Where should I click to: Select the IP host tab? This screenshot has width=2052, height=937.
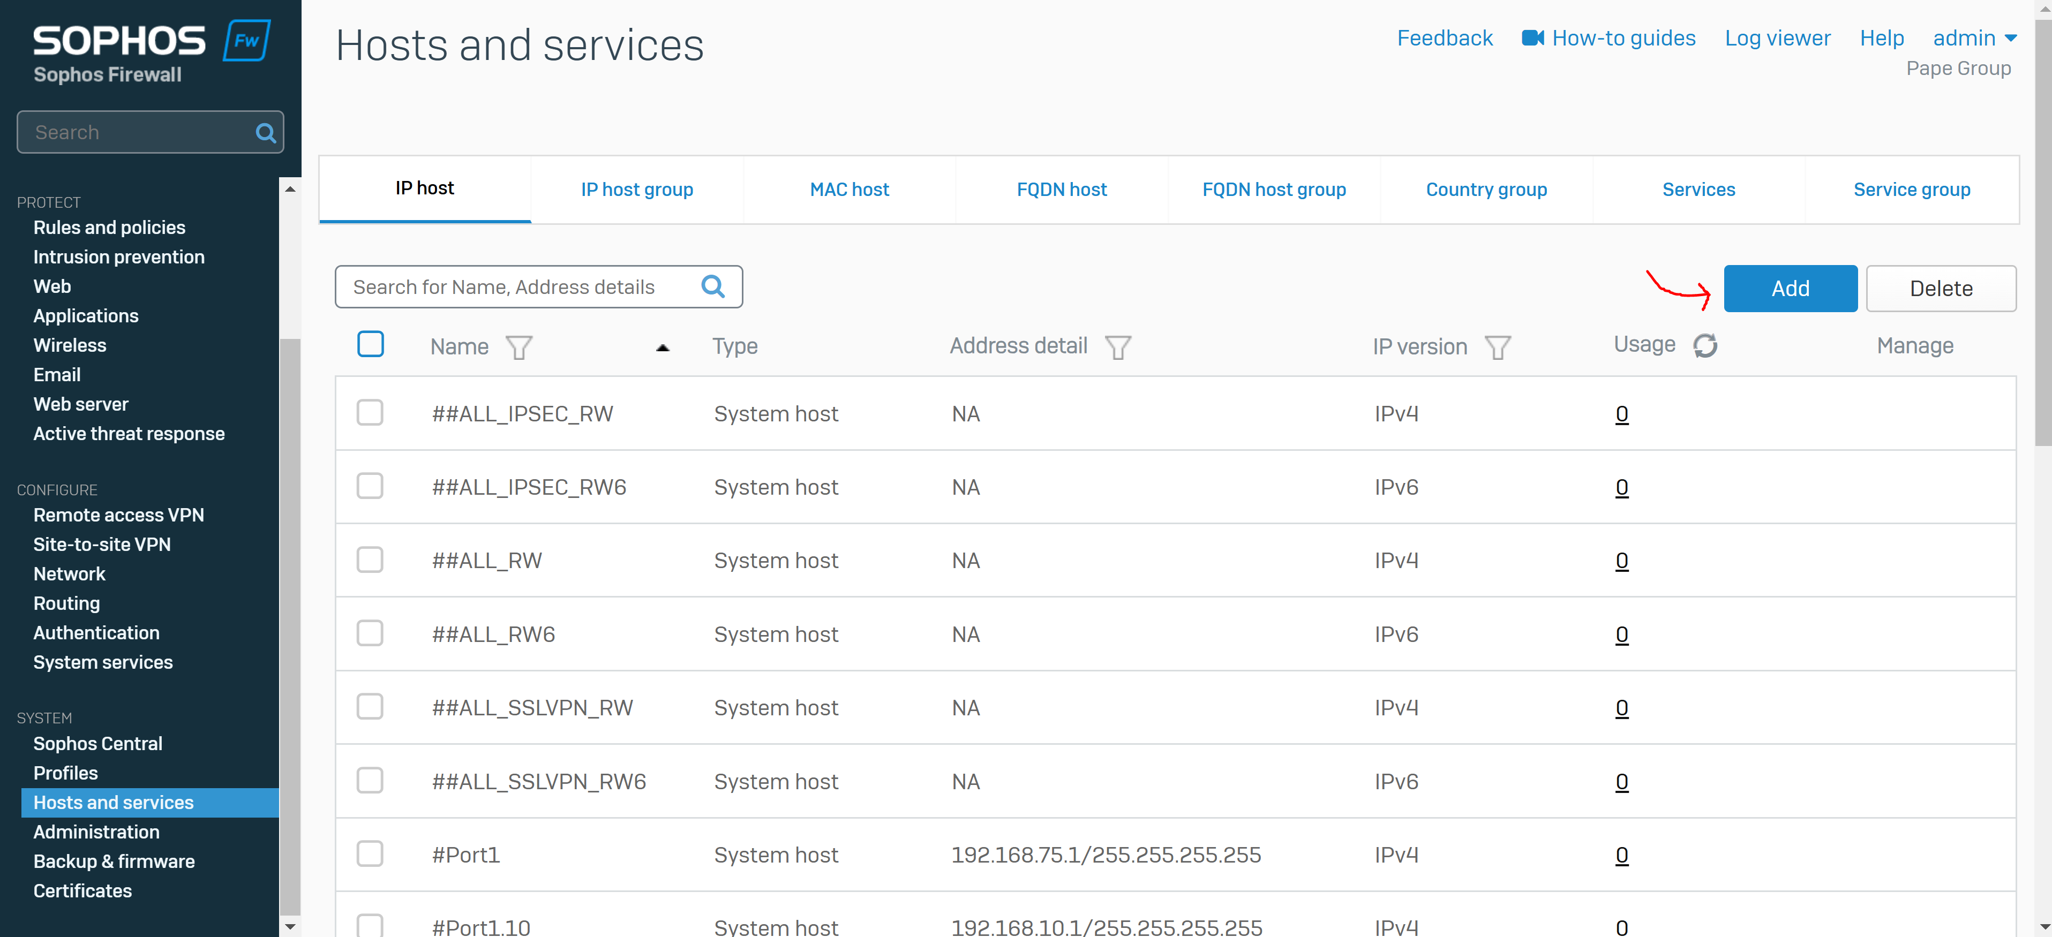coord(425,188)
